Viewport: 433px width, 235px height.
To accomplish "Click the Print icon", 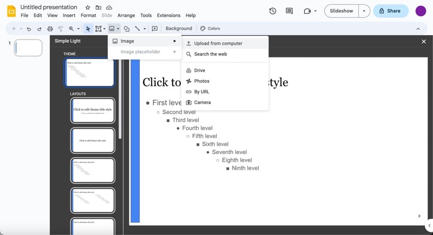I will pyautogui.click(x=50, y=29).
